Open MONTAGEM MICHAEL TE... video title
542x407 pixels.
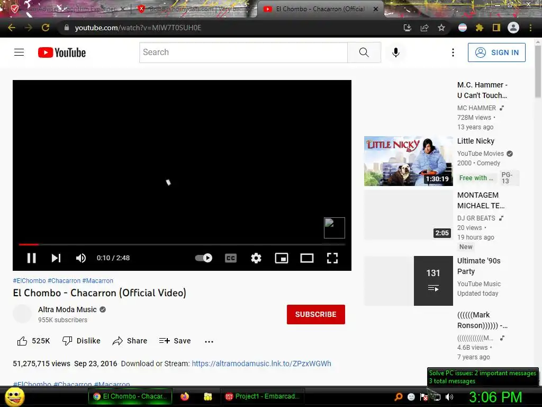(x=481, y=200)
